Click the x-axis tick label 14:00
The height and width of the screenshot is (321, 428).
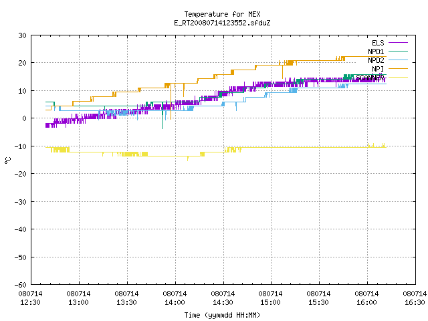coord(175,302)
